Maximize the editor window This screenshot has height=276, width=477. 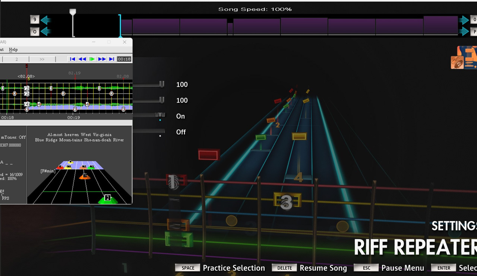click(x=109, y=42)
